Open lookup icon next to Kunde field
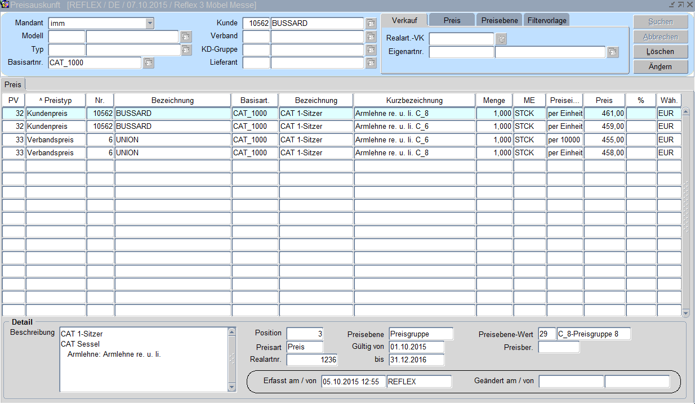The image size is (695, 404). (x=371, y=24)
